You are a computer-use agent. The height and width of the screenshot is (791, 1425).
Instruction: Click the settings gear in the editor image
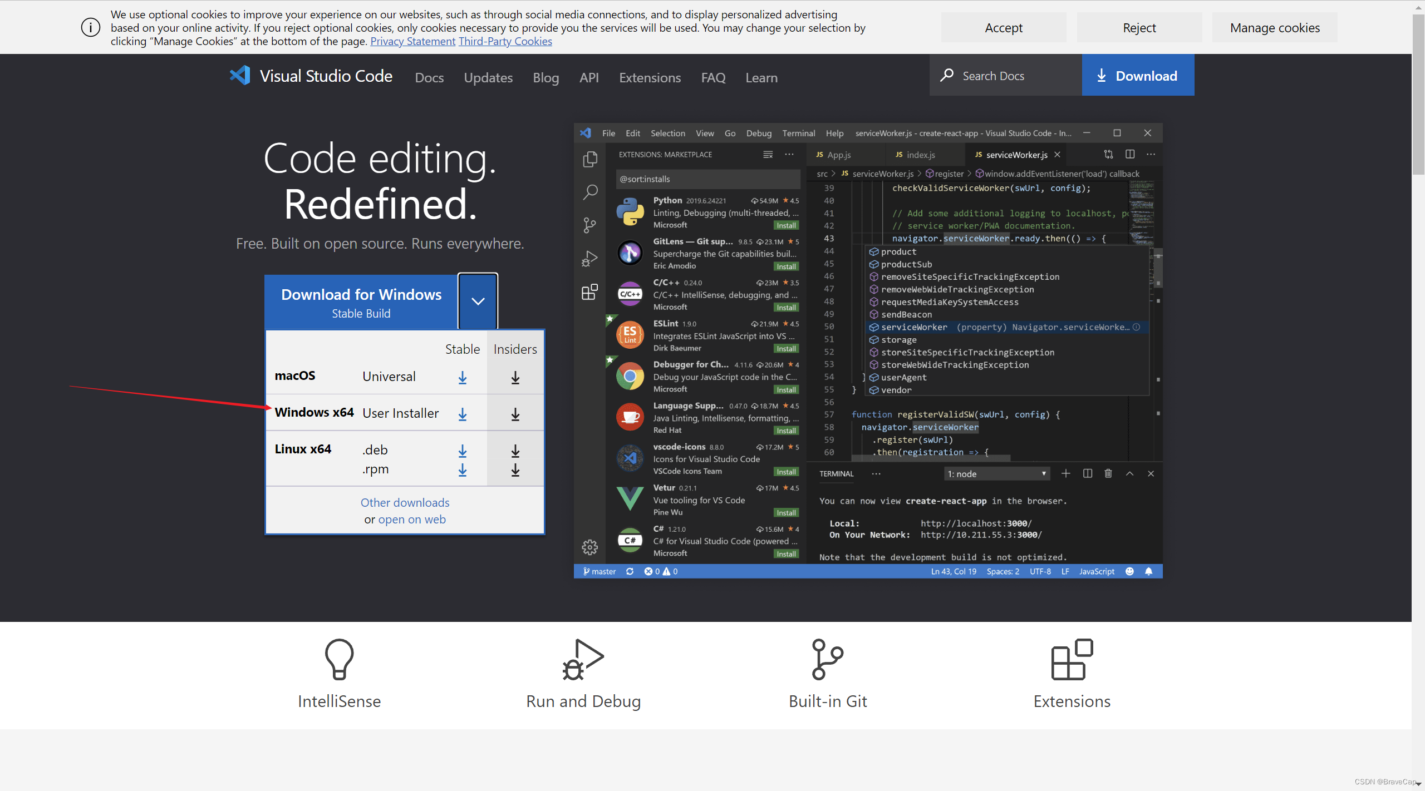pyautogui.click(x=590, y=547)
